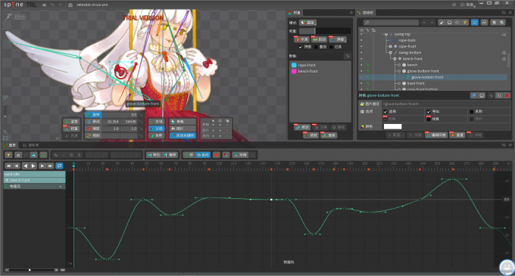Toggle the 已选 checkbox in weights panel
The image size is (515, 276).
[x=331, y=47]
